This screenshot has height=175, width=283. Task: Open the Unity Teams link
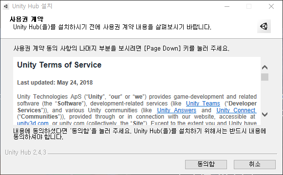203,104
